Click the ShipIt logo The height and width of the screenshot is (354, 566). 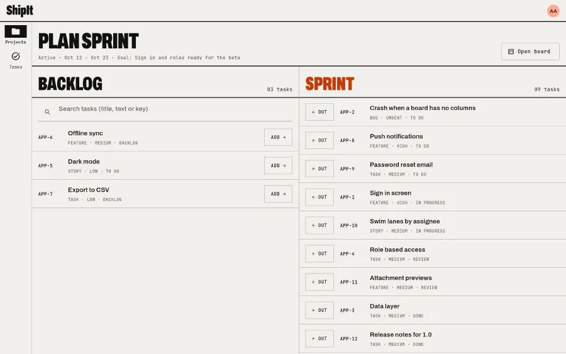pos(19,11)
